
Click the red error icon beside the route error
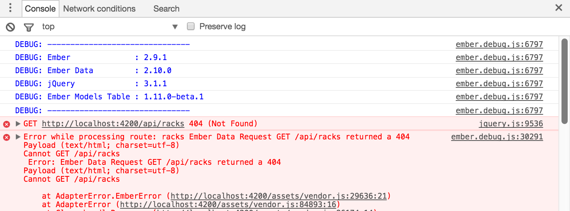[7, 137]
